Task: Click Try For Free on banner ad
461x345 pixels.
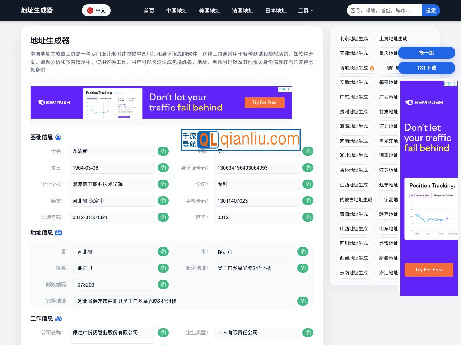Action: coord(264,103)
